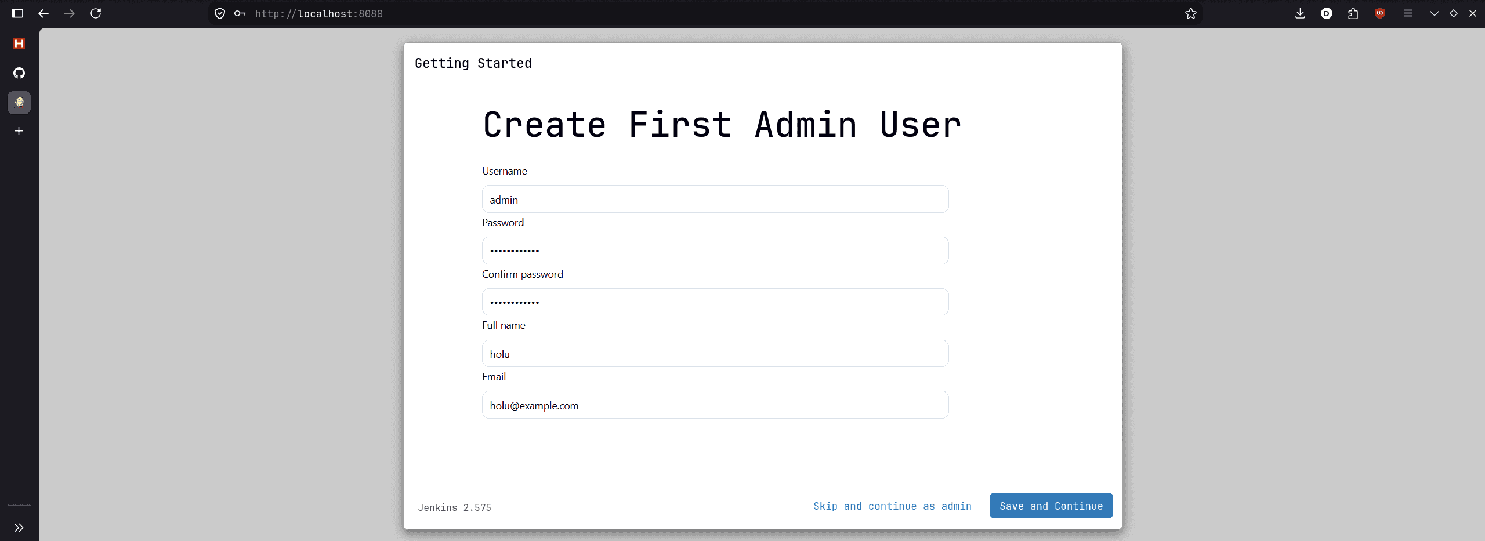This screenshot has height=541, width=1485.
Task: Click the Confirm password label
Action: coord(523,274)
